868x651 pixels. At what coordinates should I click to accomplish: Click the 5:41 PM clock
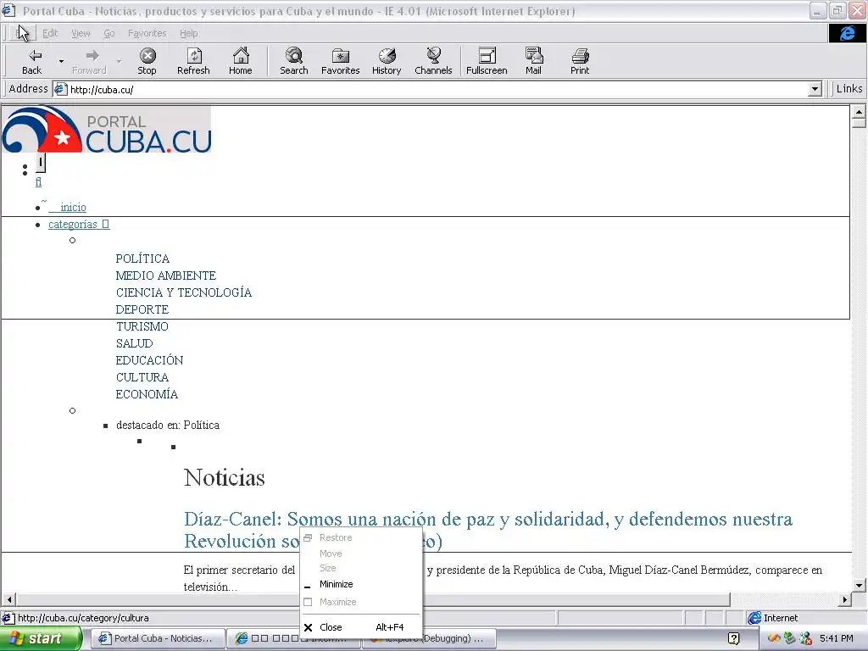pyautogui.click(x=837, y=638)
